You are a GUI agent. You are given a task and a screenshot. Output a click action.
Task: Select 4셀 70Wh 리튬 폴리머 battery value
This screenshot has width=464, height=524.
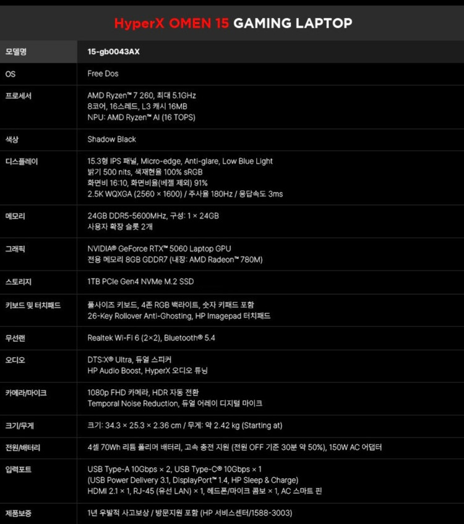[234, 447]
